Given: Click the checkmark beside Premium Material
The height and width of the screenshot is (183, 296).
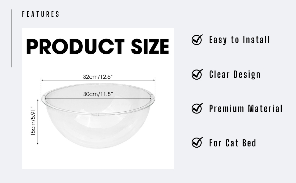Looking at the screenshot, I should click(x=197, y=108).
